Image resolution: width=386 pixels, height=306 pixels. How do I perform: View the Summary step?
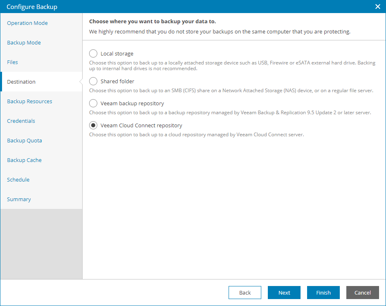[x=19, y=200]
